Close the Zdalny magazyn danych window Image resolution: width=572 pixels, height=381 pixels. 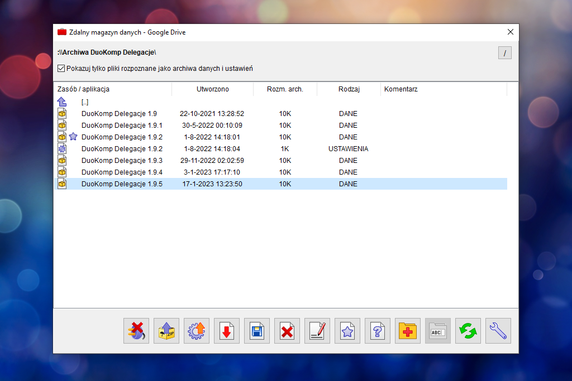[511, 32]
